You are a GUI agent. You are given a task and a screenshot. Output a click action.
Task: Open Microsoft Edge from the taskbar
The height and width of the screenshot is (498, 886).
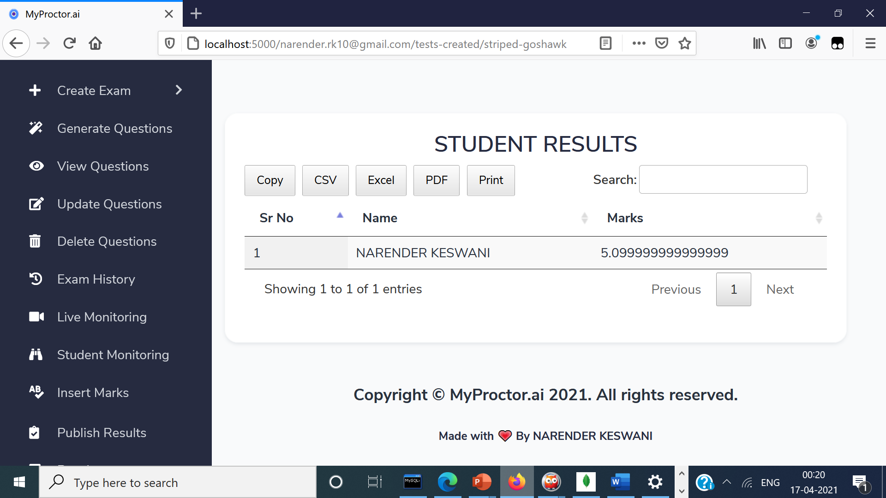(x=447, y=482)
